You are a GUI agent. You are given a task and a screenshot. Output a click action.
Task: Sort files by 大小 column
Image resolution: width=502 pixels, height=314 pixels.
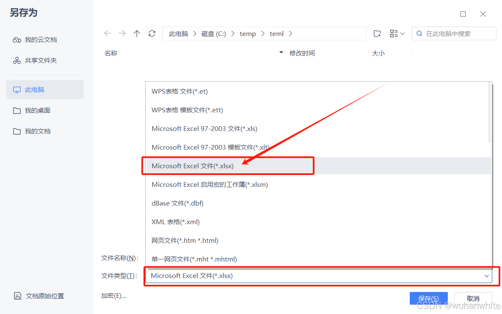point(378,53)
